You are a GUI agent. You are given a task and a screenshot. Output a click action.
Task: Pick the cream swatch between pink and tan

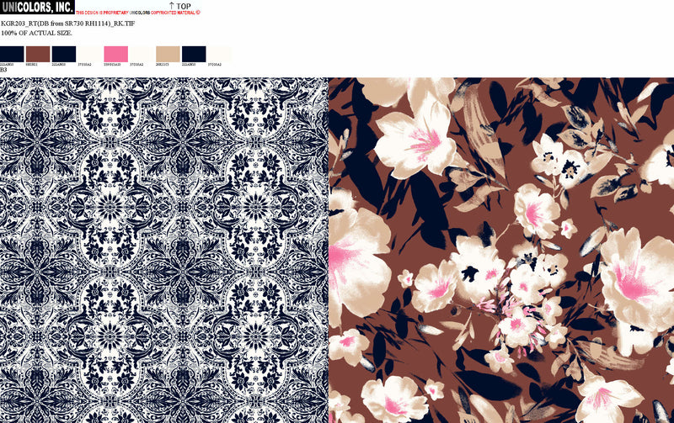tap(142, 54)
